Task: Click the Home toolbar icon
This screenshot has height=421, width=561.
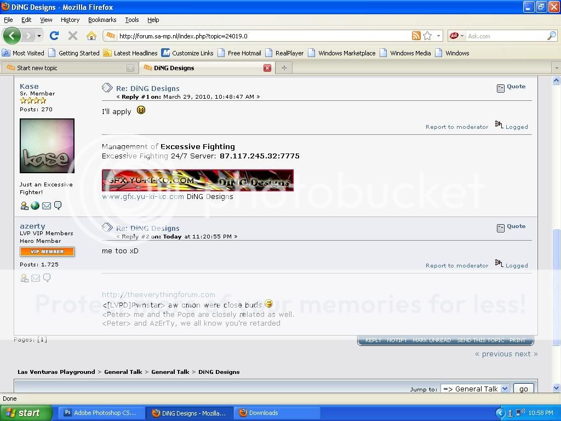Action: pyautogui.click(x=91, y=36)
